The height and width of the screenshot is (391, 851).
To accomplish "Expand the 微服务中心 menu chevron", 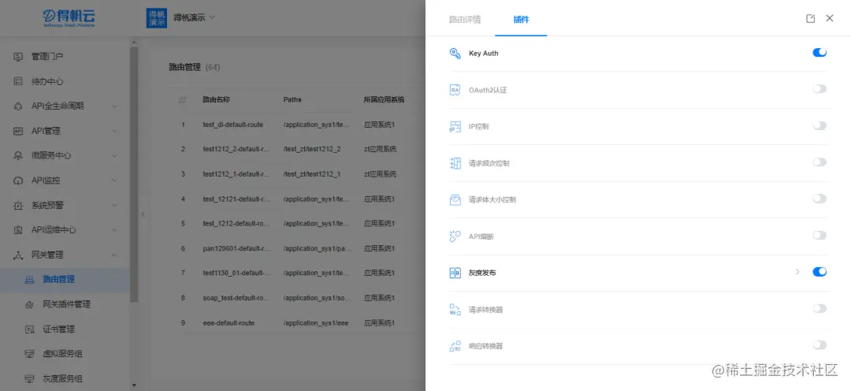I will 114,156.
